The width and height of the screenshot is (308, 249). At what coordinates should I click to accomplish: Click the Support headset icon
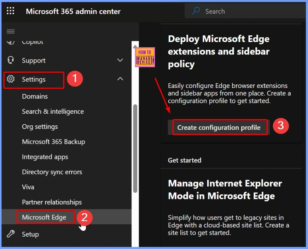pyautogui.click(x=11, y=60)
